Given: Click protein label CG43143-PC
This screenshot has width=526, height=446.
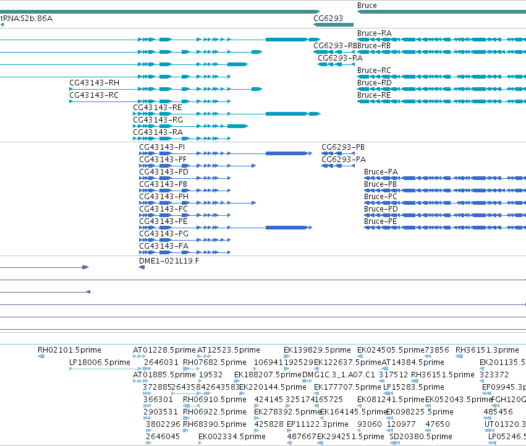Looking at the screenshot, I should click(163, 209).
